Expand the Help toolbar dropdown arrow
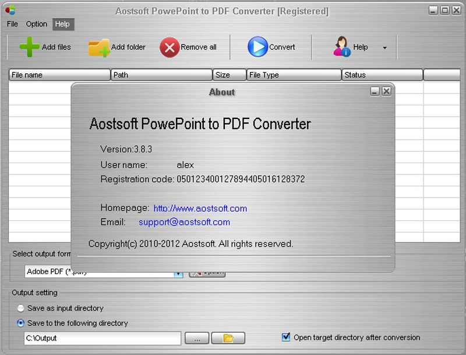The width and height of the screenshot is (466, 355). (x=384, y=48)
